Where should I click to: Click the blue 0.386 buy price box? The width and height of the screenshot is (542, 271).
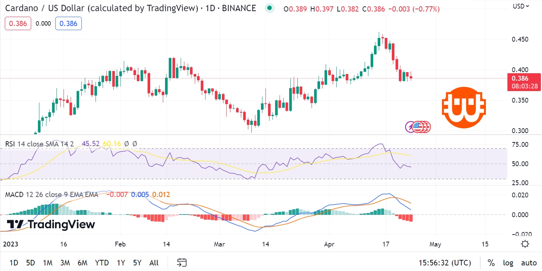[68, 23]
